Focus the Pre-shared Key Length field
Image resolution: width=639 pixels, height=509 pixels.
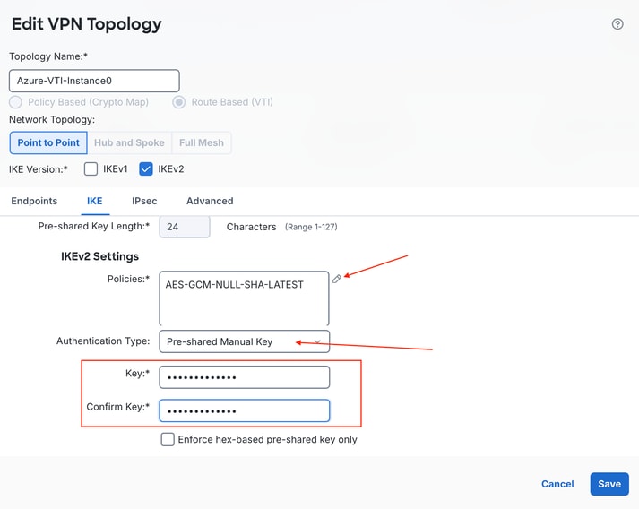click(185, 227)
